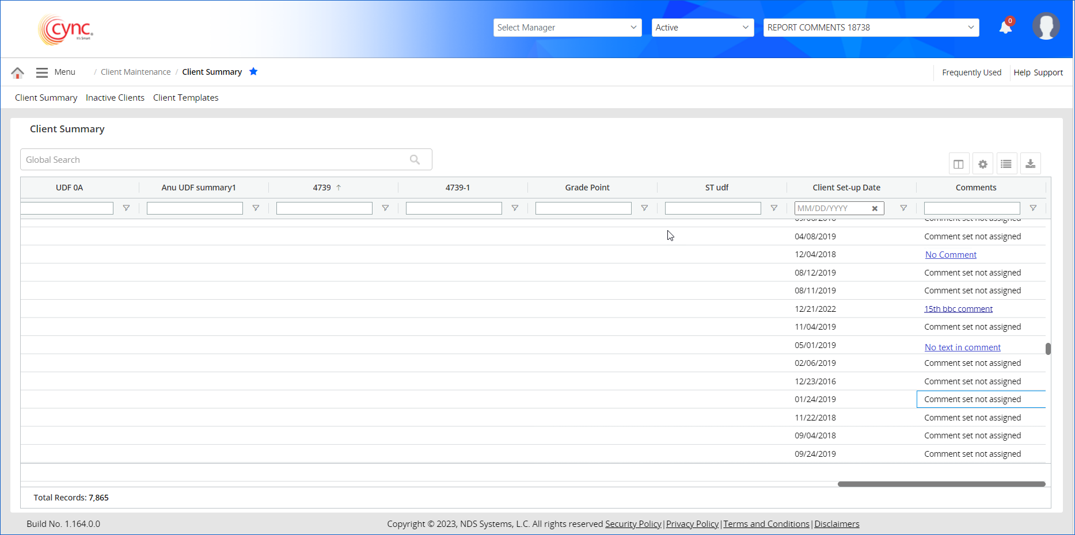Click the download export icon

pos(1030,164)
